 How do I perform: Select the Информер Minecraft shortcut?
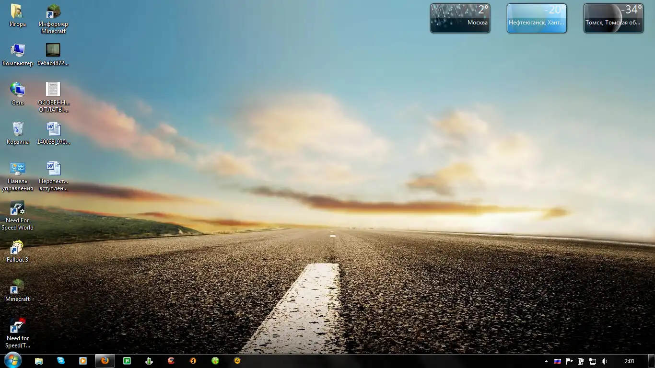pyautogui.click(x=53, y=13)
